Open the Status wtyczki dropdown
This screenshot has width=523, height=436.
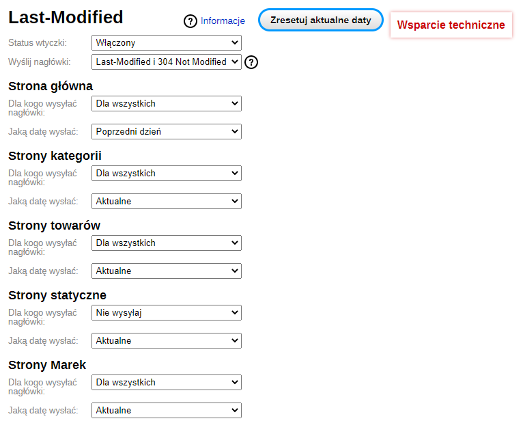click(x=167, y=43)
